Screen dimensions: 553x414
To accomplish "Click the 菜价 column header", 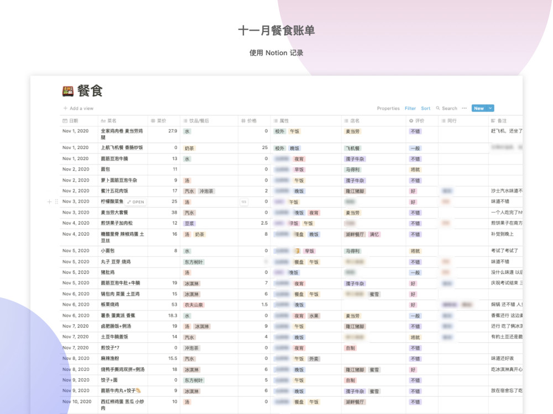I will tap(164, 121).
